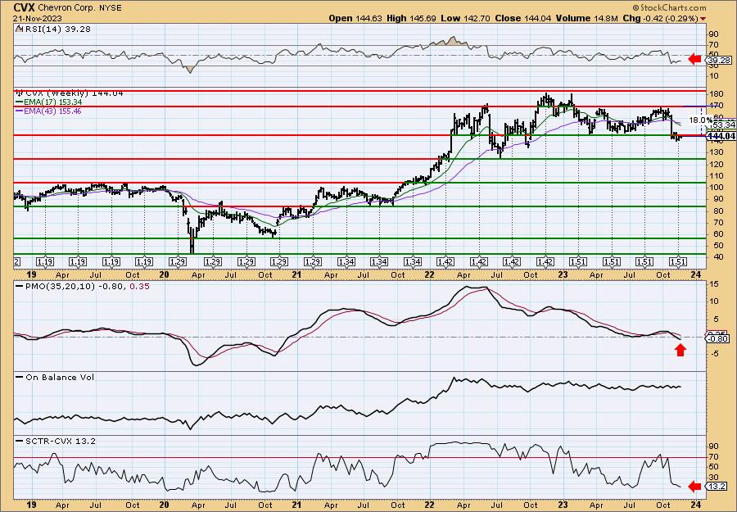Click the On Balance Vol legend label
This screenshot has width=737, height=512.
click(x=59, y=377)
